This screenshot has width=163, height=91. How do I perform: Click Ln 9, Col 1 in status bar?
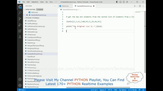tap(94, 90)
